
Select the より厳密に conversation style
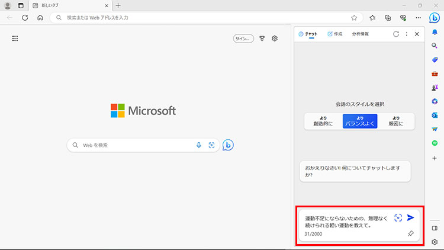pos(396,121)
